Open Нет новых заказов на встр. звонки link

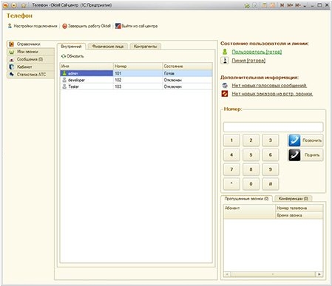pyautogui.click(x=272, y=94)
